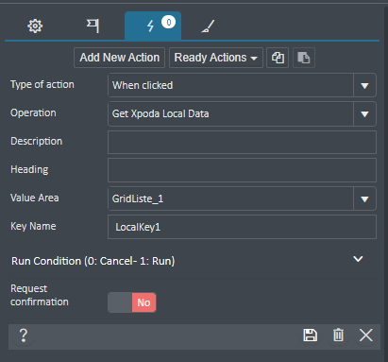Save the action with the floppy disk icon
The image size is (388, 362).
click(311, 335)
